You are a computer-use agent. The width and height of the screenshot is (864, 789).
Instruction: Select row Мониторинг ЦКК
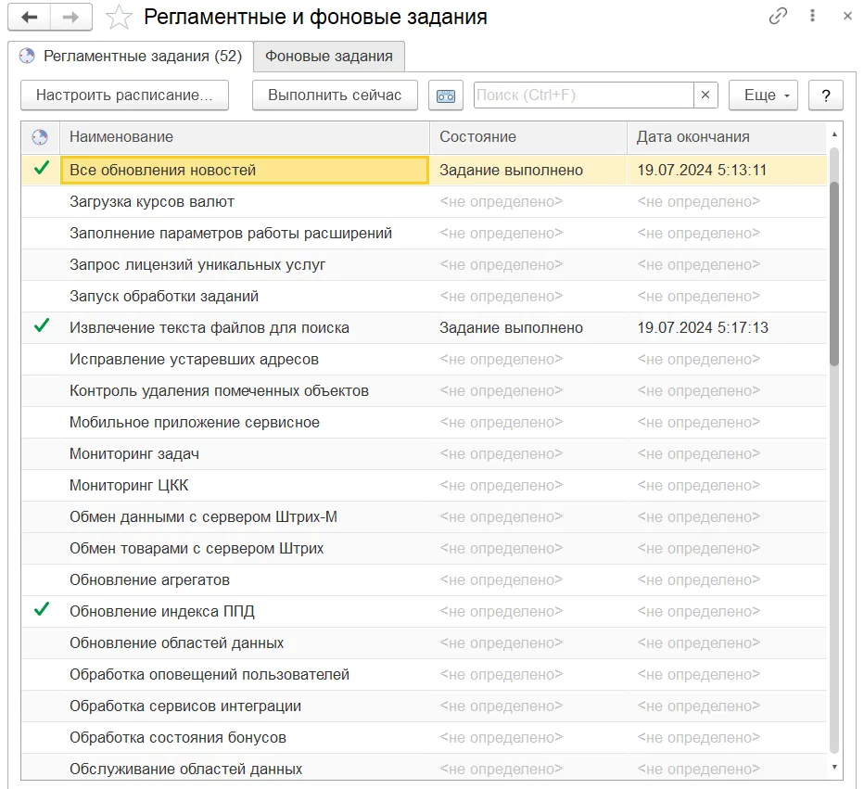[x=424, y=485]
